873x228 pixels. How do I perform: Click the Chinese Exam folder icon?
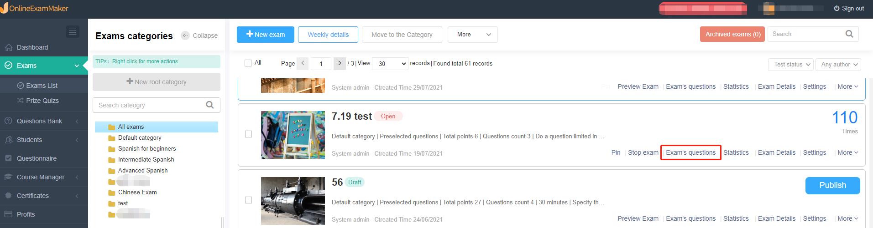click(111, 193)
